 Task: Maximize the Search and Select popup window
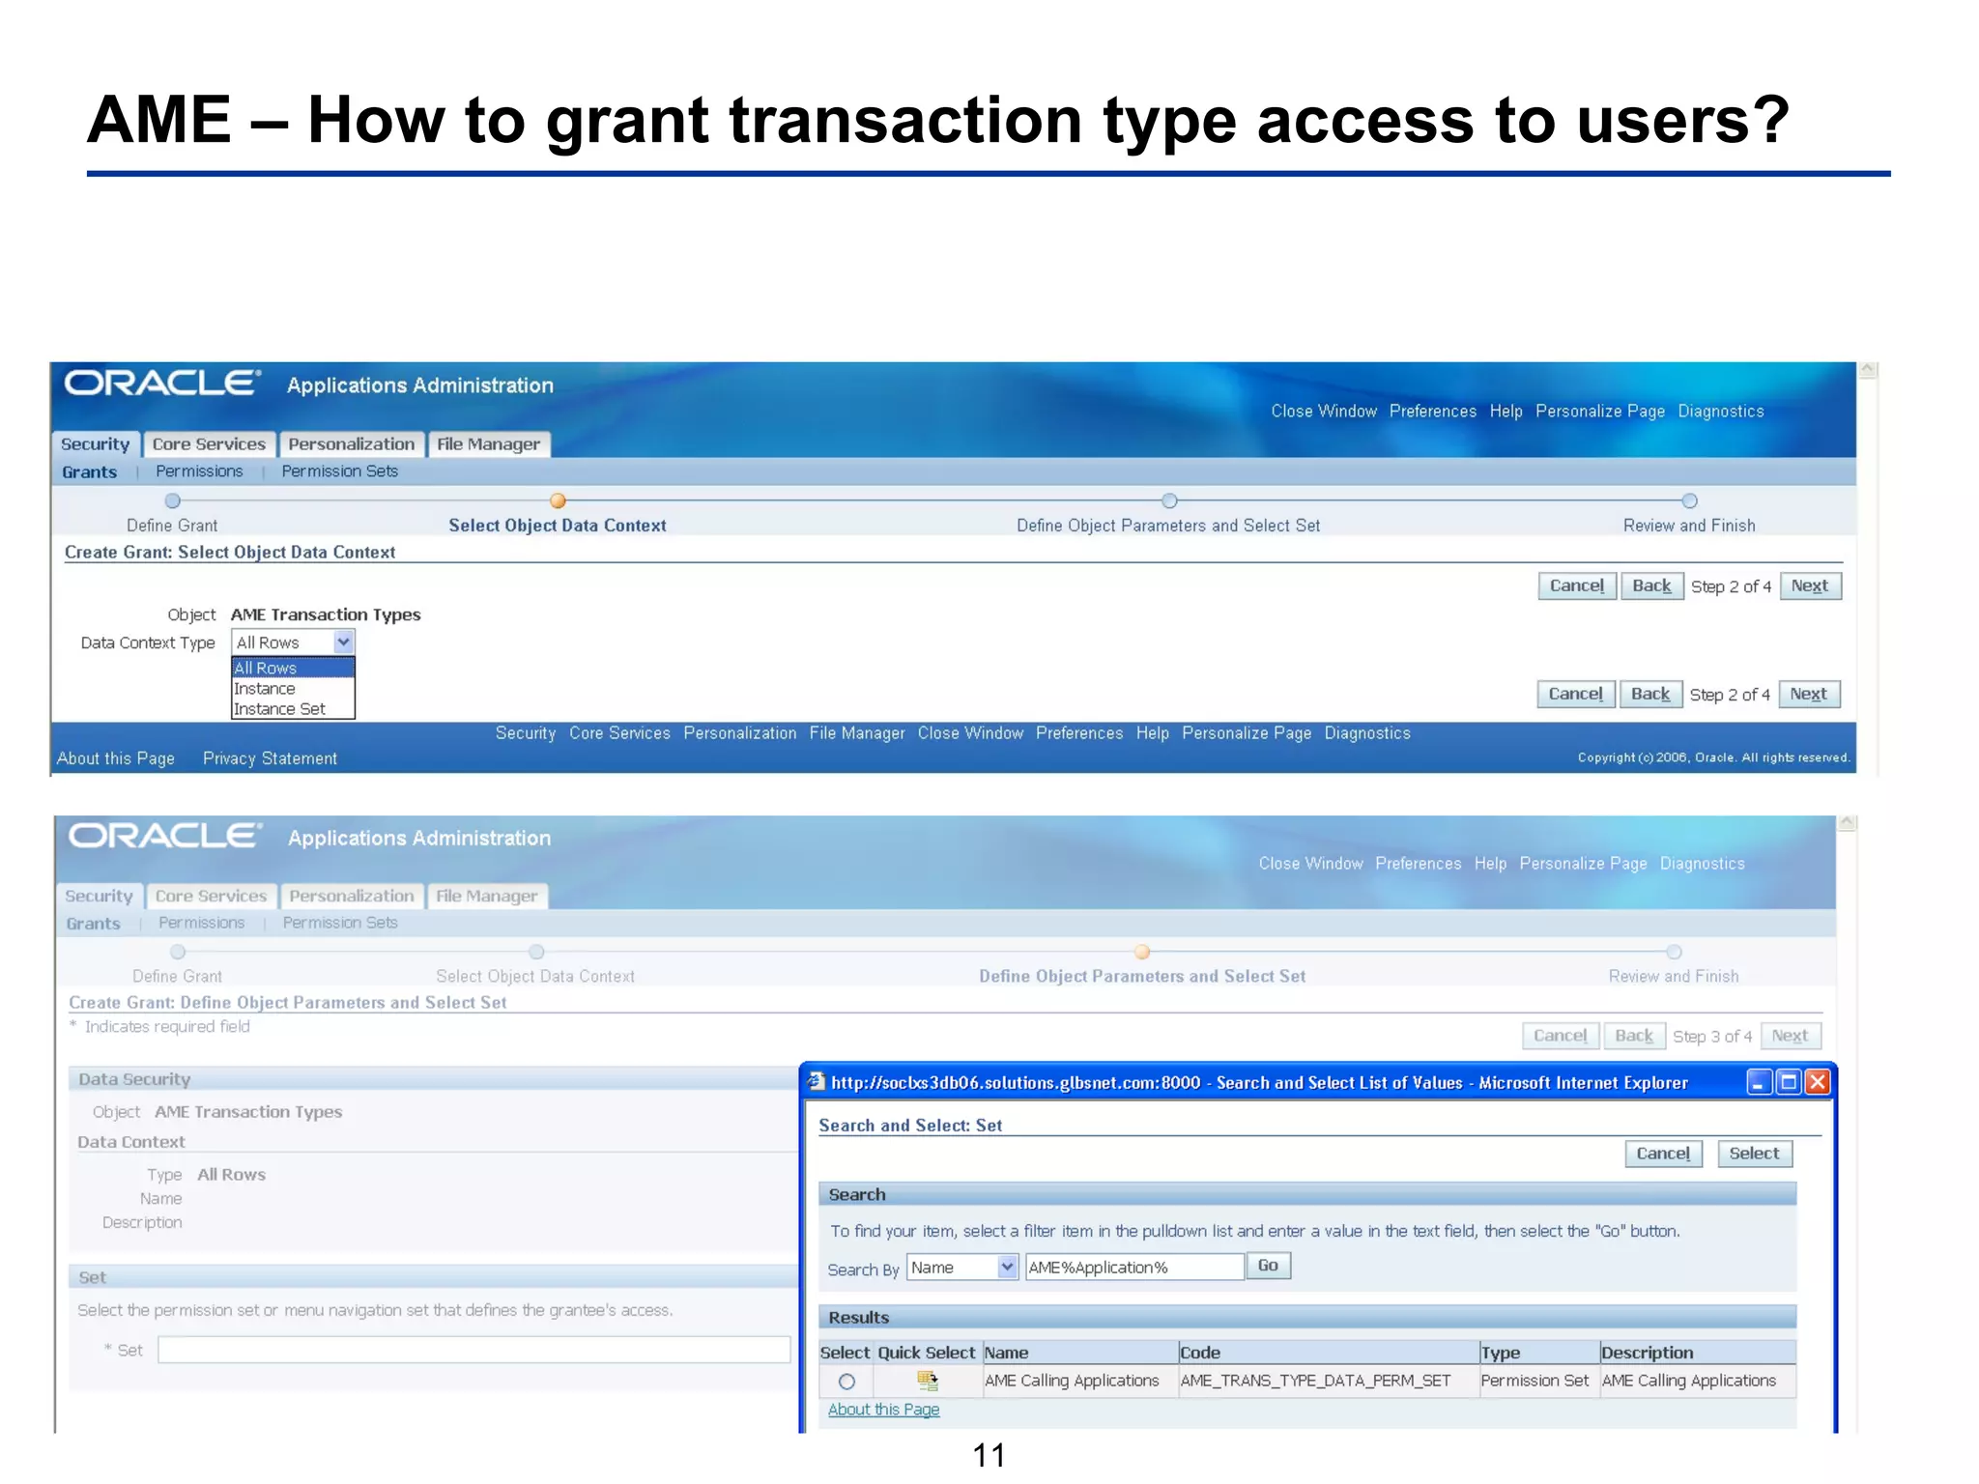(1789, 1082)
